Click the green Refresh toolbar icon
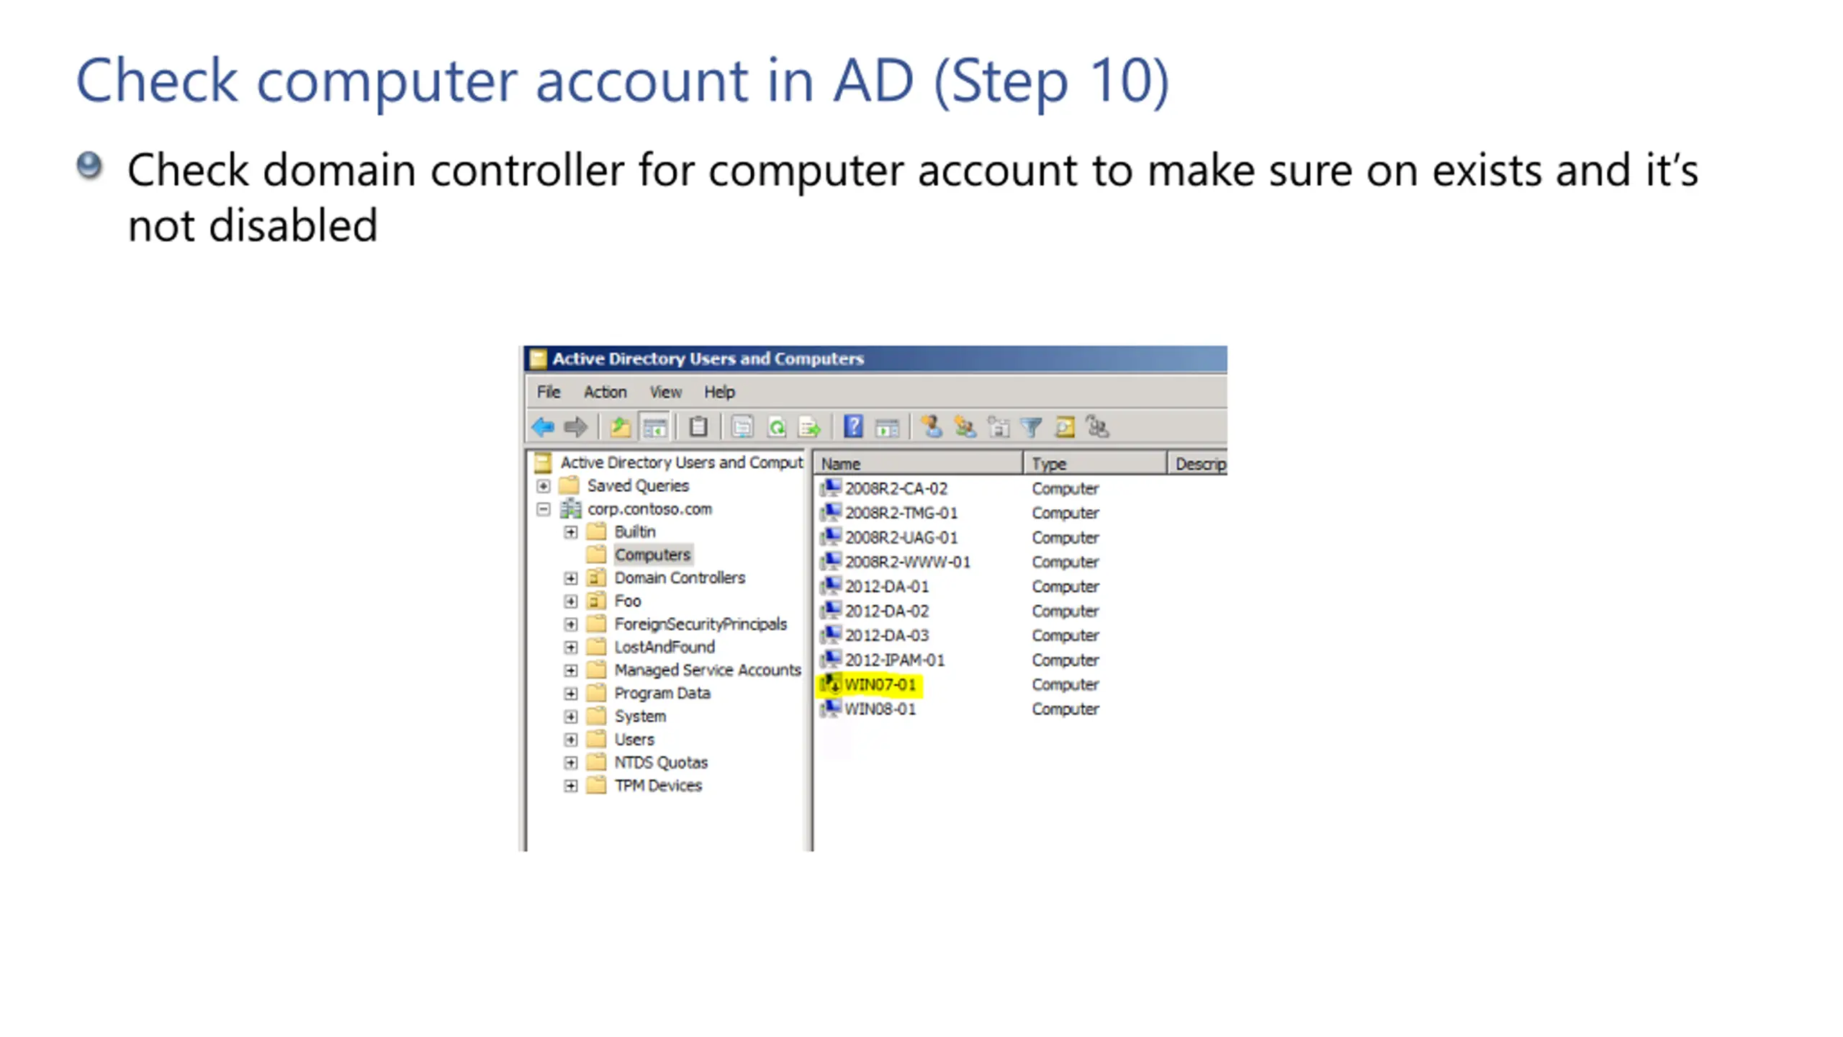Image resolution: width=1843 pixels, height=1037 pixels. (x=777, y=427)
